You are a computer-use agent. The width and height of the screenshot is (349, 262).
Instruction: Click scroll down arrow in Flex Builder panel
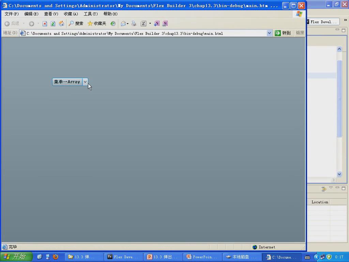click(339, 174)
